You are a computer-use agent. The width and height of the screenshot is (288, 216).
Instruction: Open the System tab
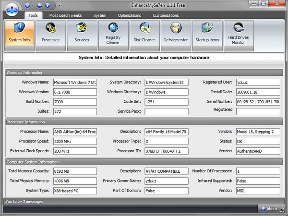100,15
